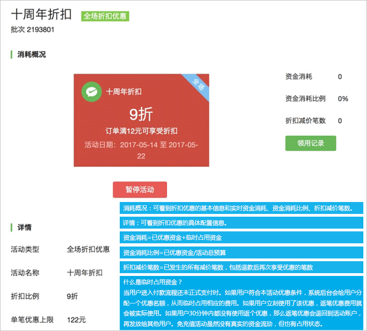Click the 消耗概况 section heading
The height and width of the screenshot is (331, 367).
(x=32, y=54)
